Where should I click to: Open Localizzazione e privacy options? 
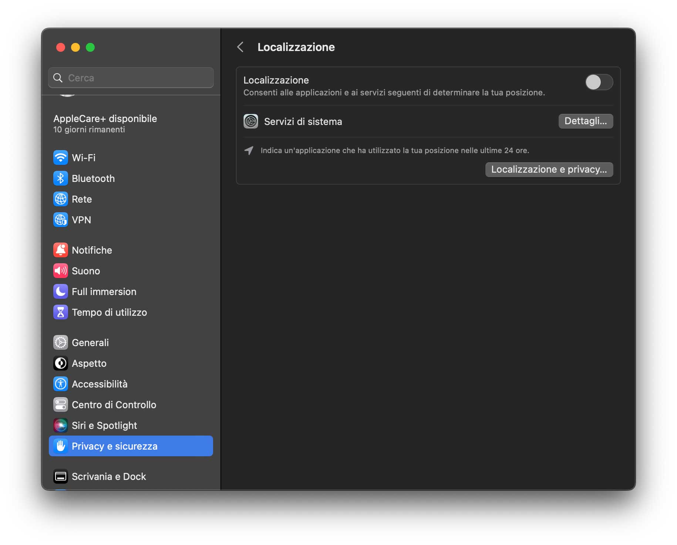[x=549, y=169]
